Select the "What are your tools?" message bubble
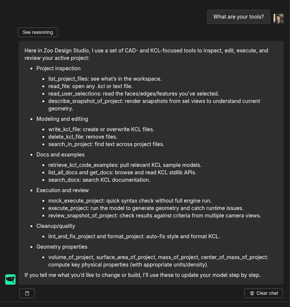This screenshot has width=290, height=307. point(238,17)
